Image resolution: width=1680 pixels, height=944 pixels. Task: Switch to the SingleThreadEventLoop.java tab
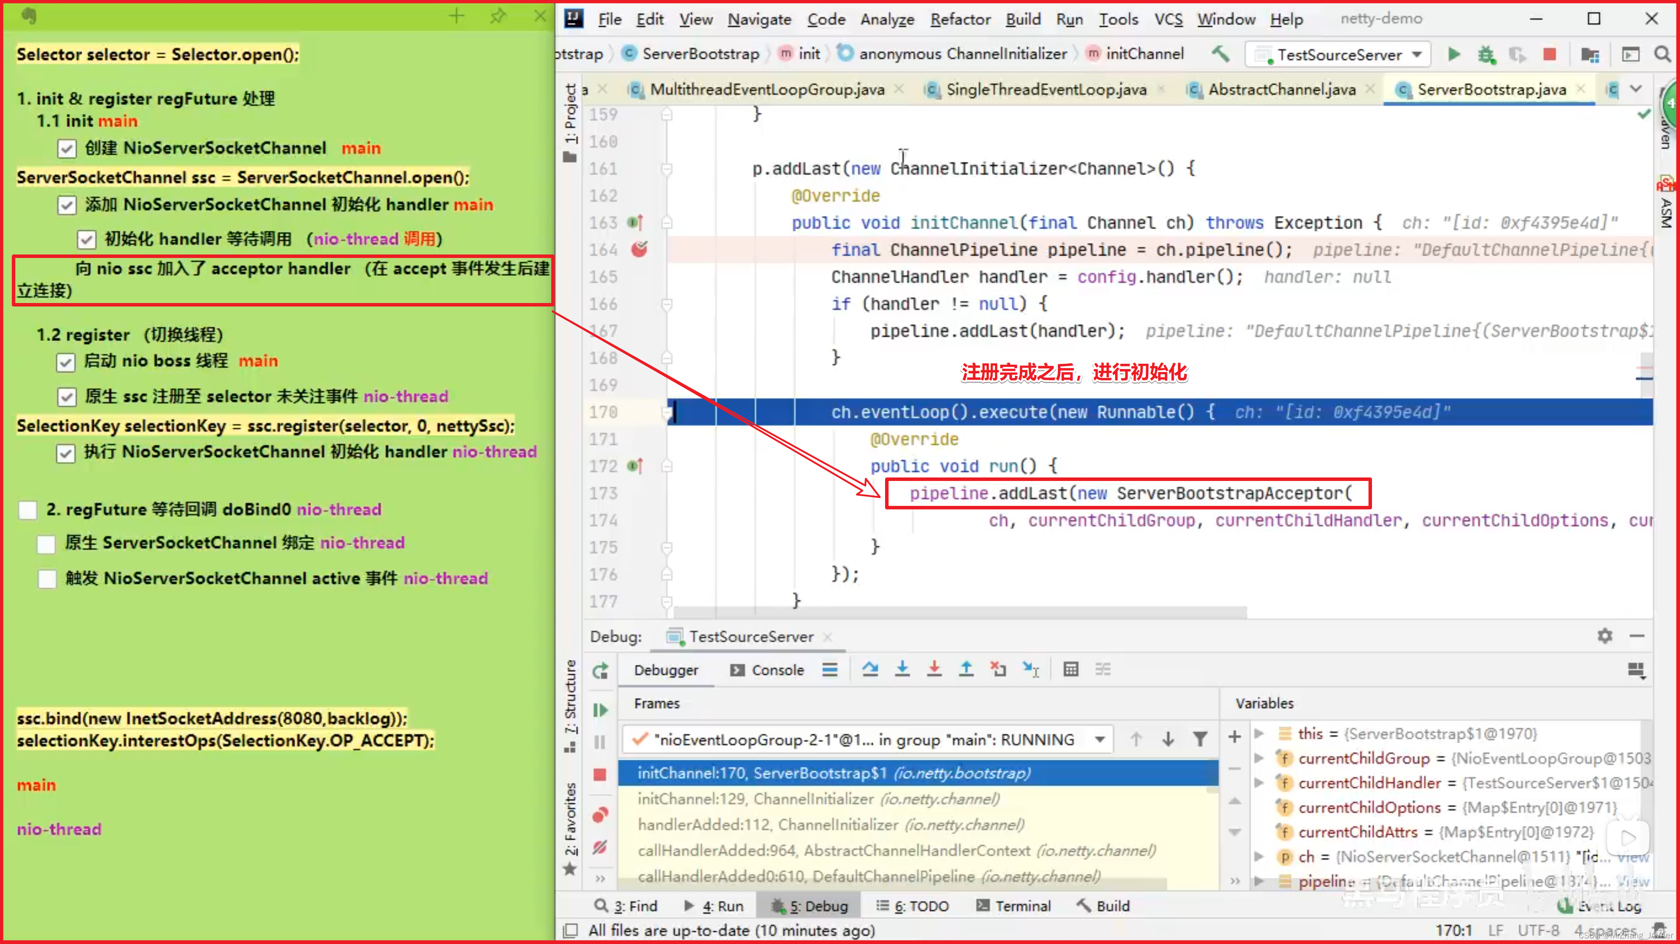point(1046,89)
